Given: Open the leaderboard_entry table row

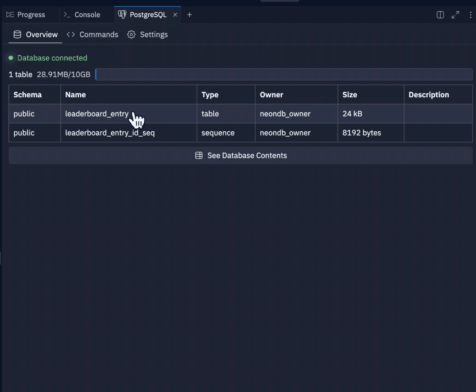Looking at the screenshot, I should [97, 114].
